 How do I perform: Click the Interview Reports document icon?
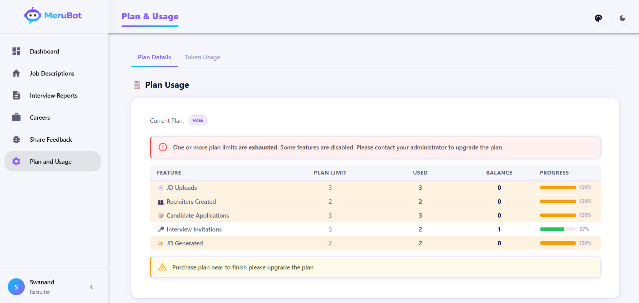click(x=16, y=95)
